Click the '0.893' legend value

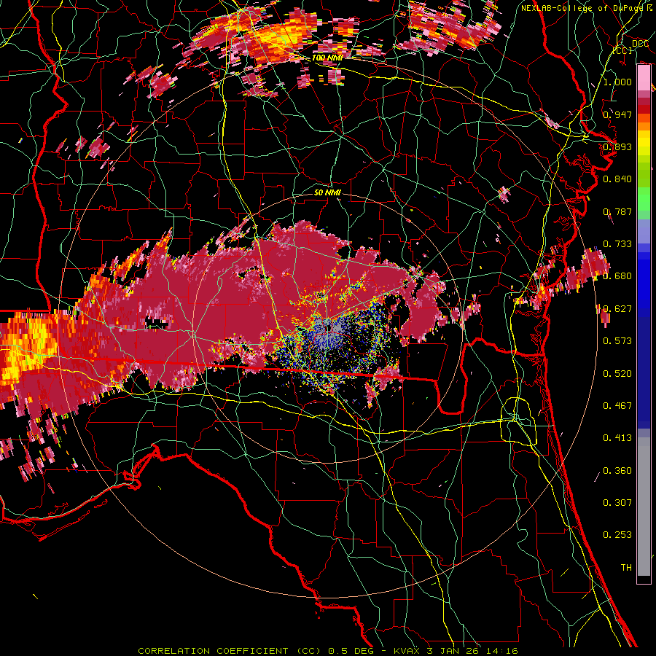(x=617, y=147)
